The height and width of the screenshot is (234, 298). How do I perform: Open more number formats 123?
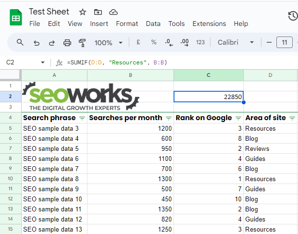click(200, 42)
